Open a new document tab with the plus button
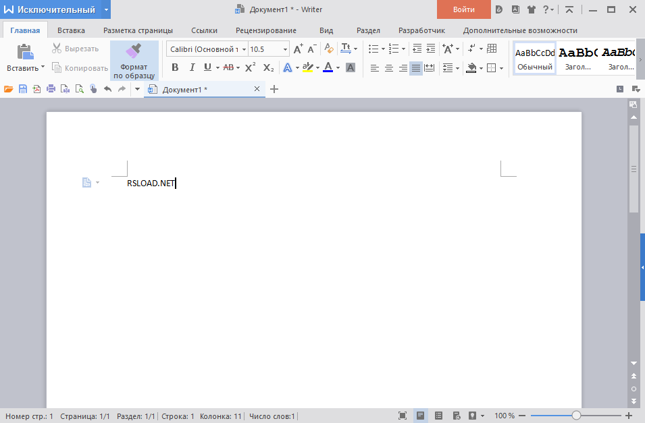Viewport: 645px width, 423px height. [274, 89]
